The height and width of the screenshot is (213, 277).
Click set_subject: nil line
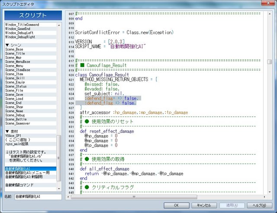tap(104, 94)
